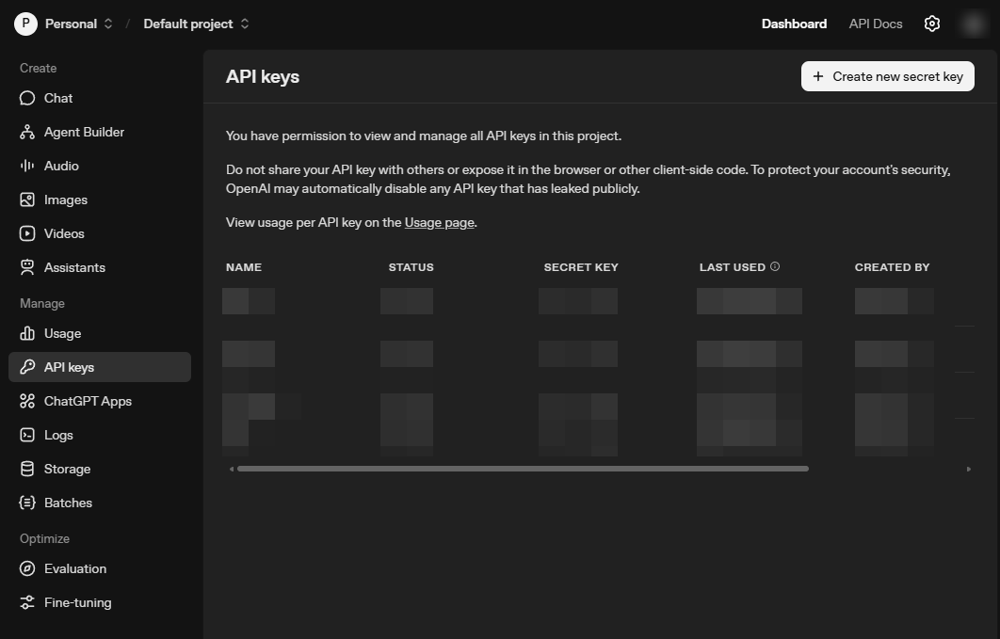Click the API keys page heading

pos(263,76)
